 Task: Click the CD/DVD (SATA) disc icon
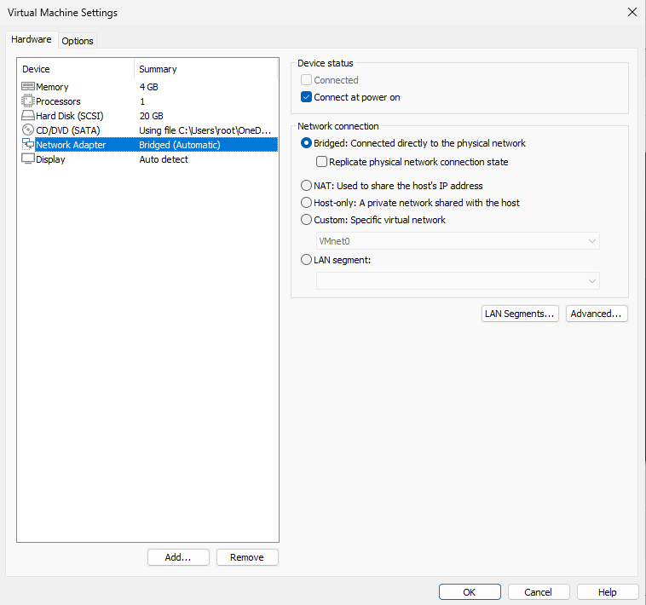coord(28,130)
